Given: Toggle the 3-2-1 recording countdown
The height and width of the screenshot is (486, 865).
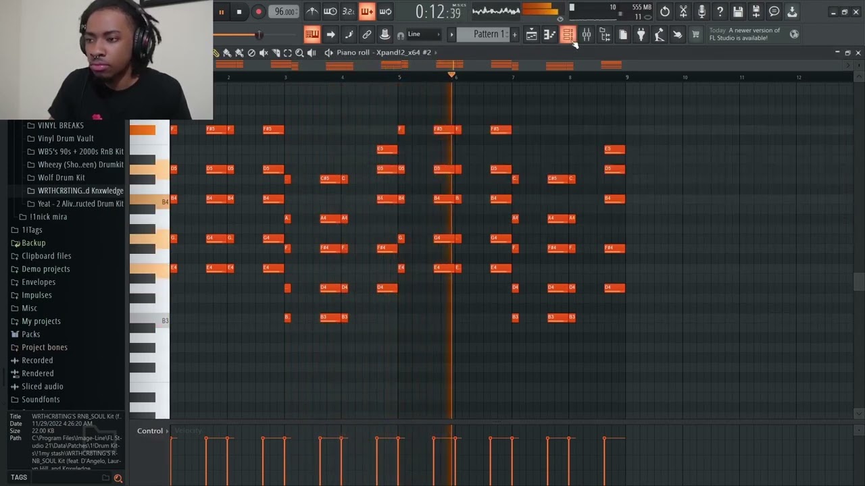Looking at the screenshot, I should tap(349, 11).
